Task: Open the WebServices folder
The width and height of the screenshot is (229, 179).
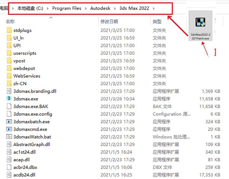Action: [27, 76]
